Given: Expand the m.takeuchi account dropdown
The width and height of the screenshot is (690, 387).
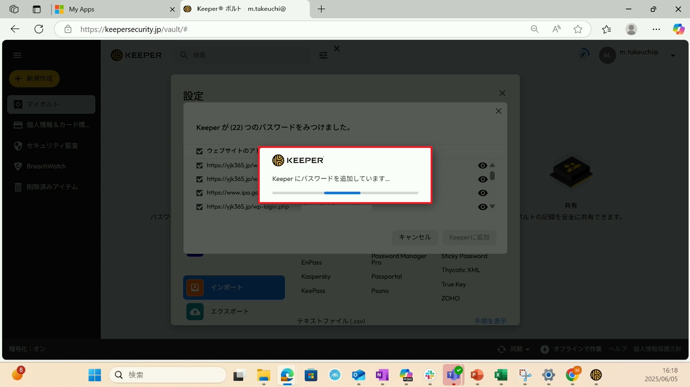Looking at the screenshot, I should 673,55.
